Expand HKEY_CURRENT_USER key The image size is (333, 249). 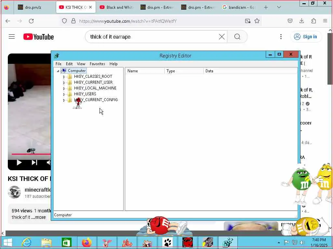(64, 83)
